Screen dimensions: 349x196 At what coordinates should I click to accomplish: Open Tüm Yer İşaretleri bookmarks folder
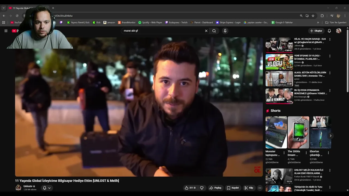pos(336,23)
